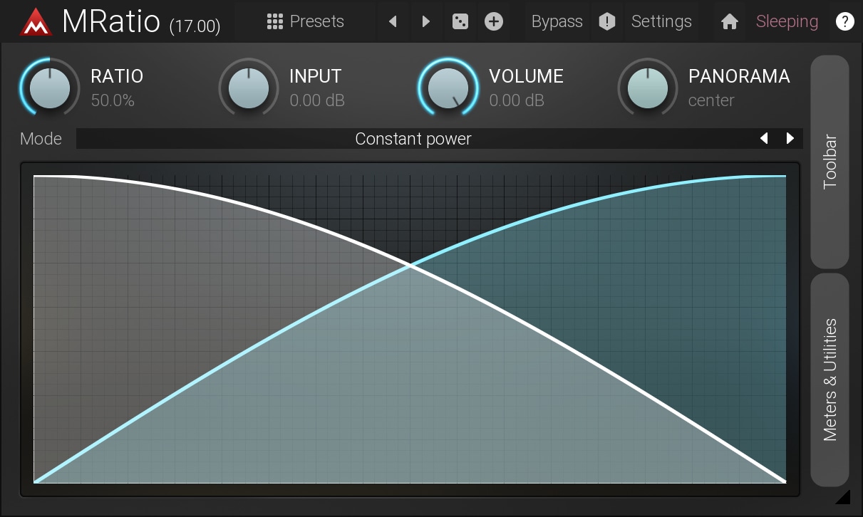Click the VOLUME knob
The width and height of the screenshot is (863, 517).
pos(448,88)
